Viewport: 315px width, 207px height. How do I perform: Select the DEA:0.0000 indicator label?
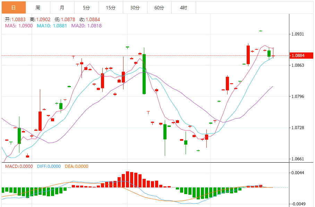(77, 166)
